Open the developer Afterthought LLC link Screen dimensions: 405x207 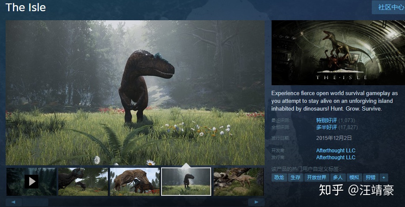point(336,150)
